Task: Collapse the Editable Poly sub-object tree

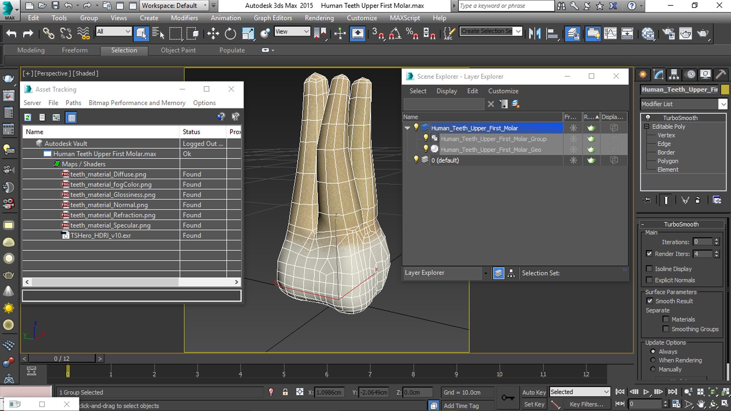Action: [x=646, y=126]
